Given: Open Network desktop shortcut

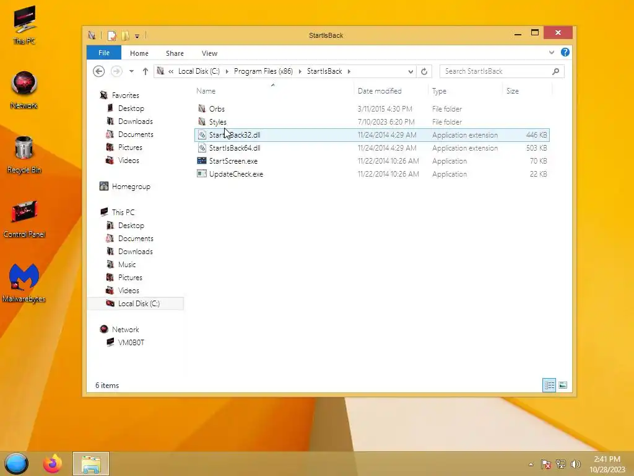Looking at the screenshot, I should pos(24,90).
